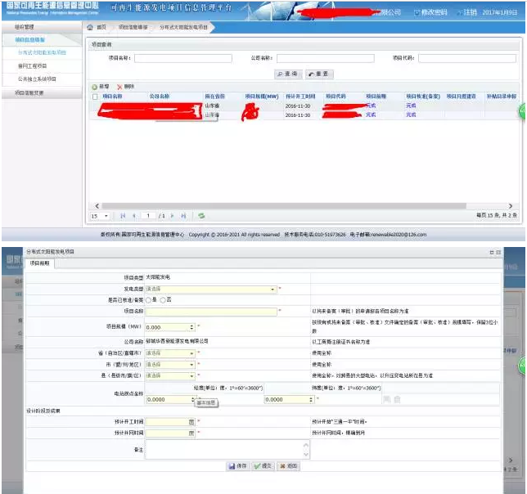Screen dimensions: 527x494
Task: Click the 修改密码 icon in the header
Action: 417,13
